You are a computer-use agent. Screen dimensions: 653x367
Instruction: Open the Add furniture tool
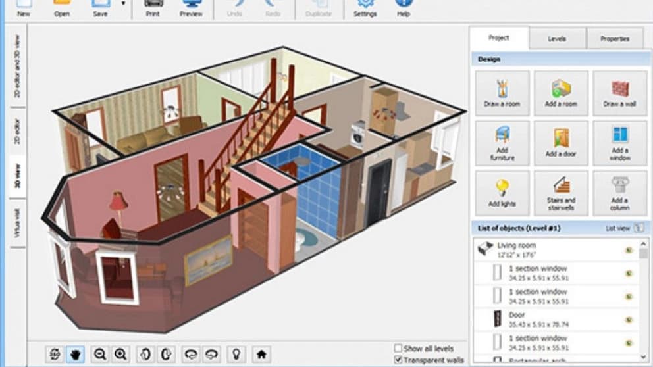[502, 143]
